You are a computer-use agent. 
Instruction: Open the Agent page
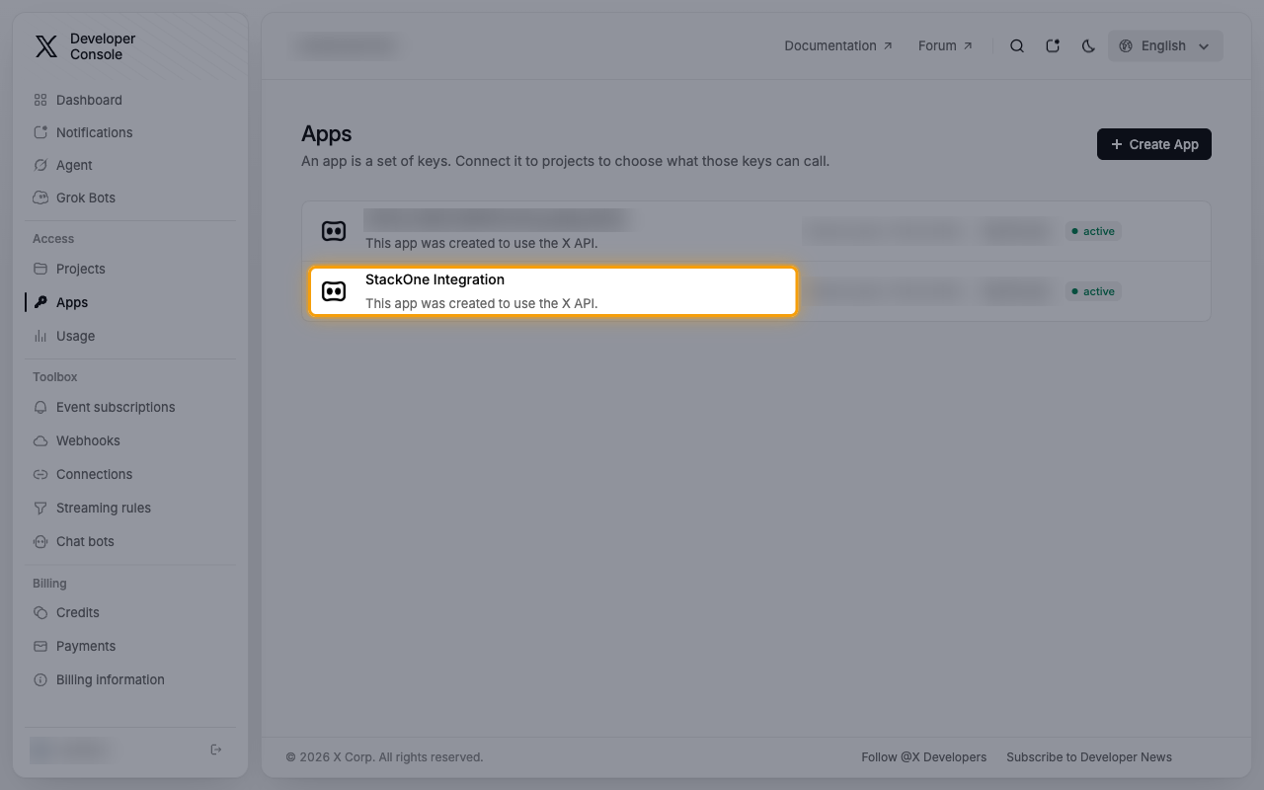(74, 165)
